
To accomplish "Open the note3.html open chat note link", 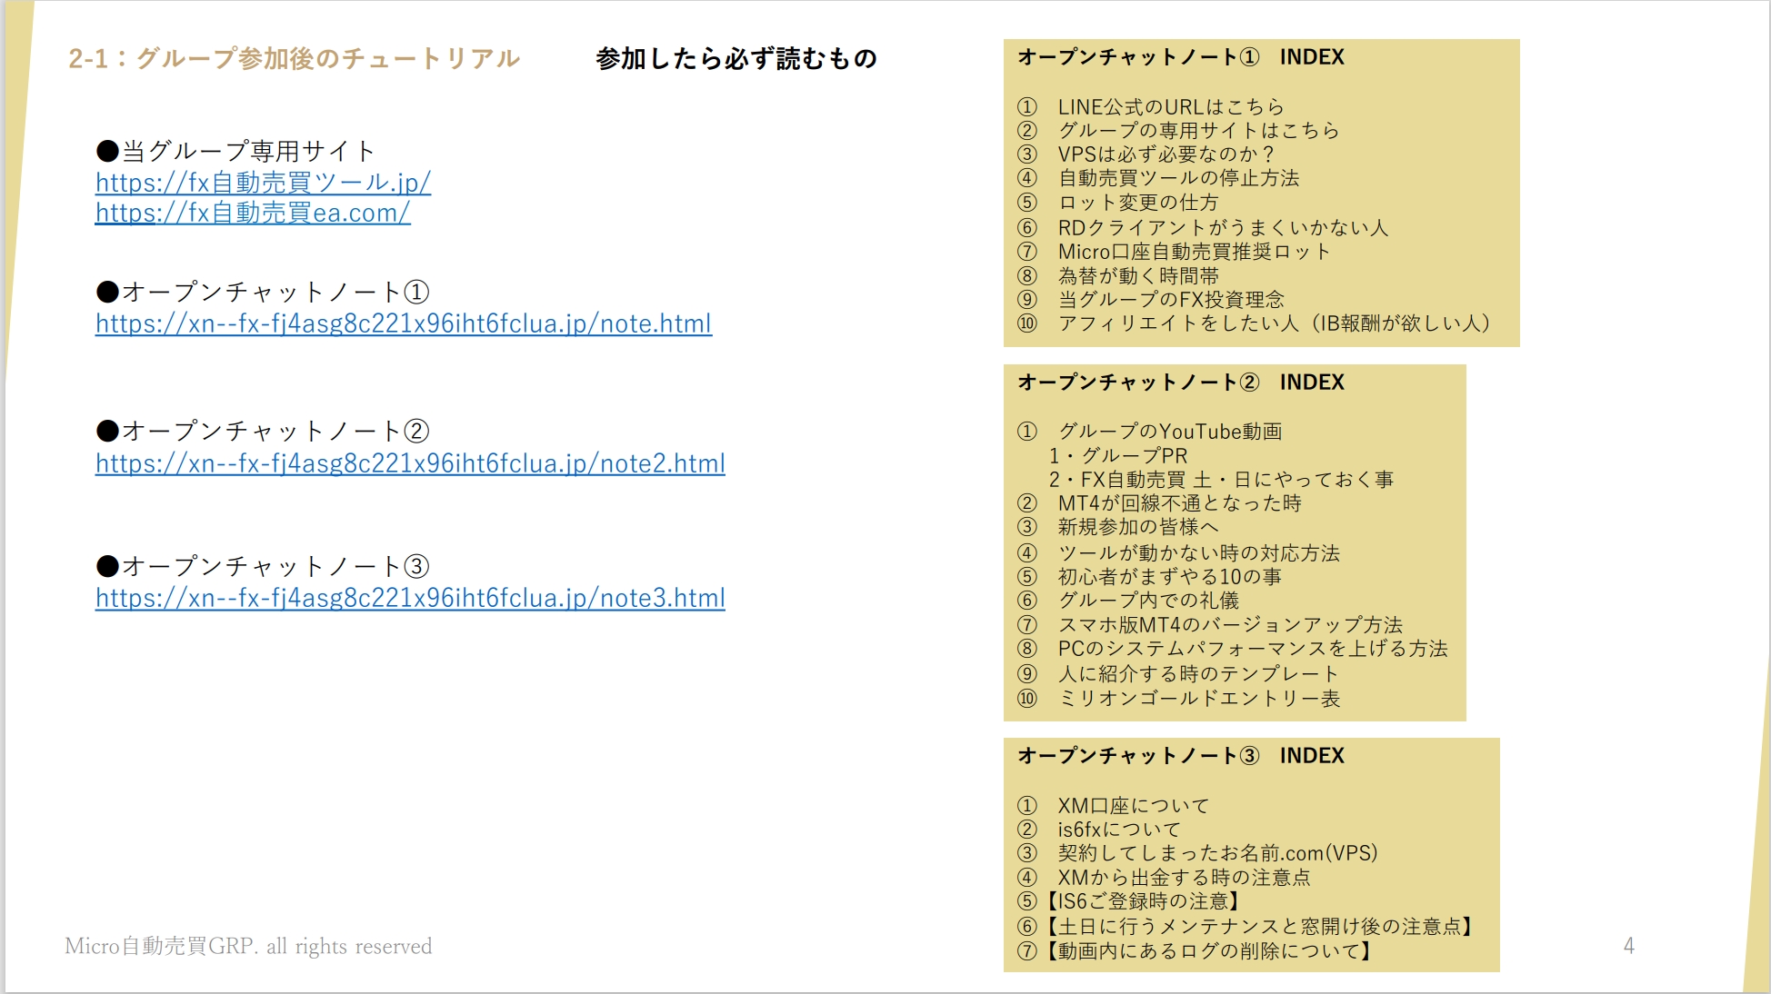I will pyautogui.click(x=410, y=598).
